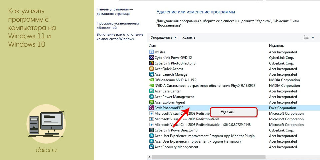
Task: Open Включение или отключение компонентов Windows
Action: (x=120, y=37)
